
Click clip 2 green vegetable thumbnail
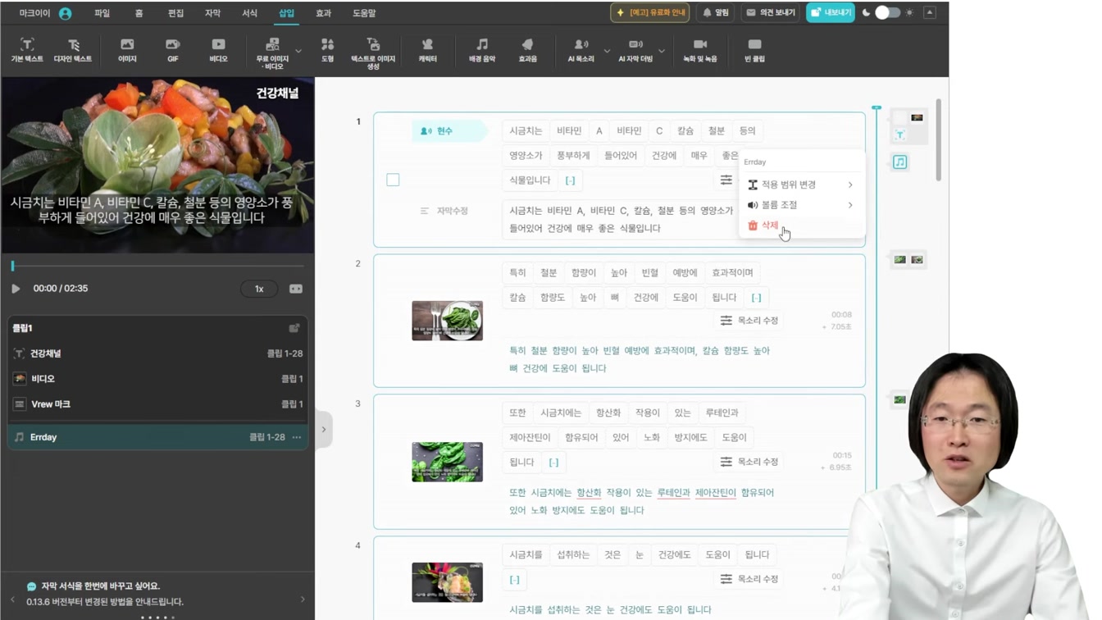click(447, 321)
